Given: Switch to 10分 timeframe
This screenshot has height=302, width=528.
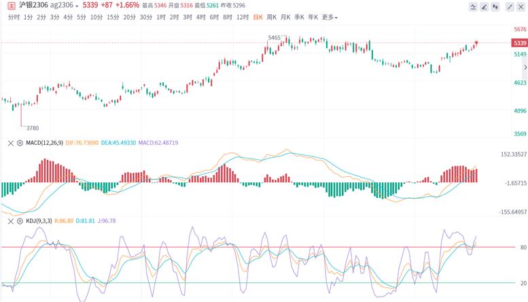Looking at the screenshot, I should coord(96,17).
